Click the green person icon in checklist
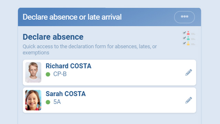 pos(188,38)
